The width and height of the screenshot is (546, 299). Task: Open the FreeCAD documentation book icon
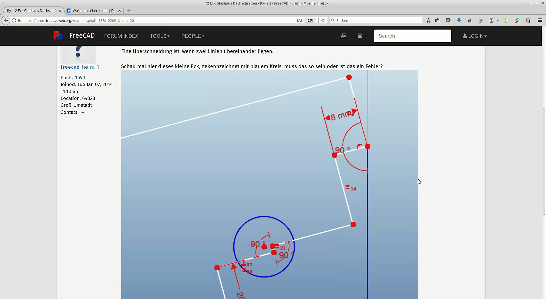coord(343,36)
